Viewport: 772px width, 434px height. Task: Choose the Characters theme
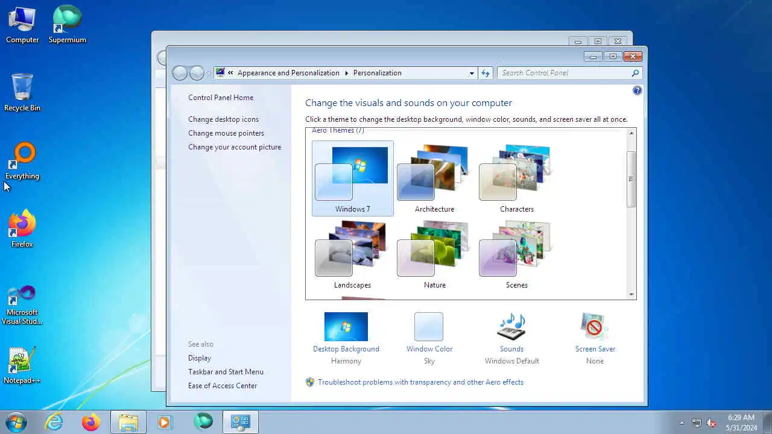tap(517, 178)
